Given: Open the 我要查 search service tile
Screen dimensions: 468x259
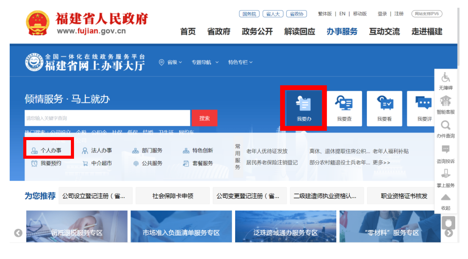Looking at the screenshot, I should tap(344, 108).
